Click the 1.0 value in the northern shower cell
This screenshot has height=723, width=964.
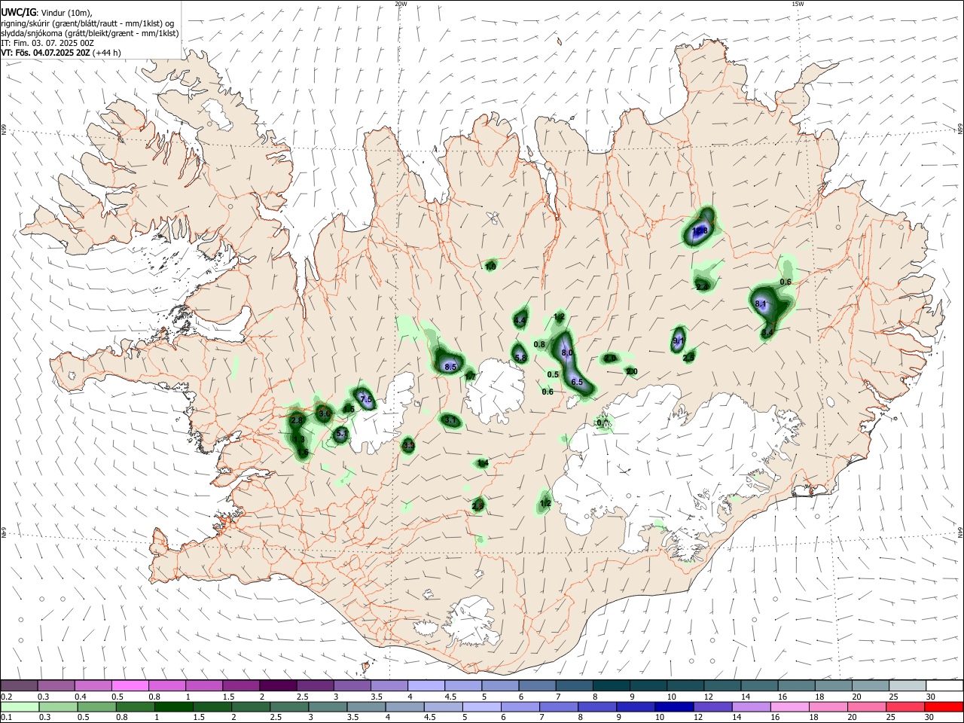click(490, 267)
